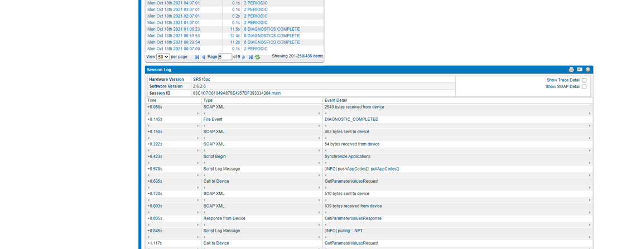Viewport: 617px width, 249px height.
Task: Select the 8 DIAGNOSTICS COMPLETE entry at 00:29:54
Action: click(x=272, y=42)
